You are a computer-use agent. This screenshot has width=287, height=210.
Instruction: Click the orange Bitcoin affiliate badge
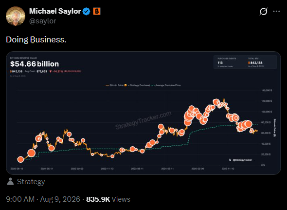point(97,11)
